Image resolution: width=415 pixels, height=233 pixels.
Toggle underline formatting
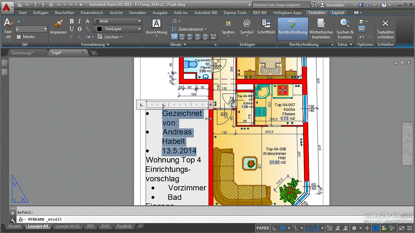pyautogui.click(x=72, y=29)
